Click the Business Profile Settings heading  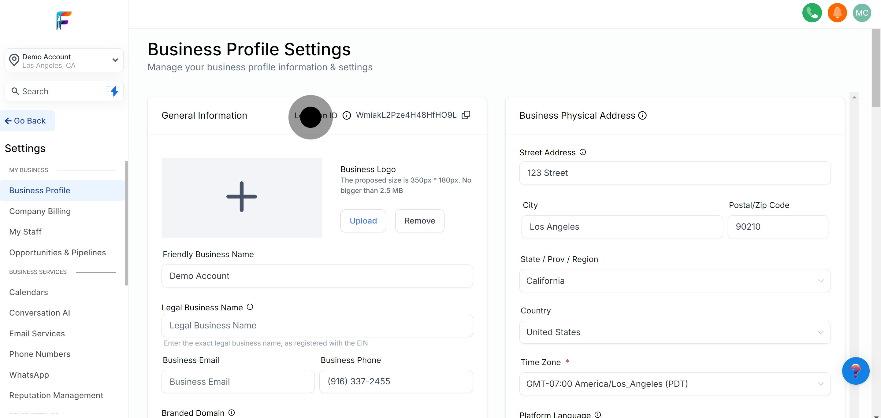click(249, 49)
